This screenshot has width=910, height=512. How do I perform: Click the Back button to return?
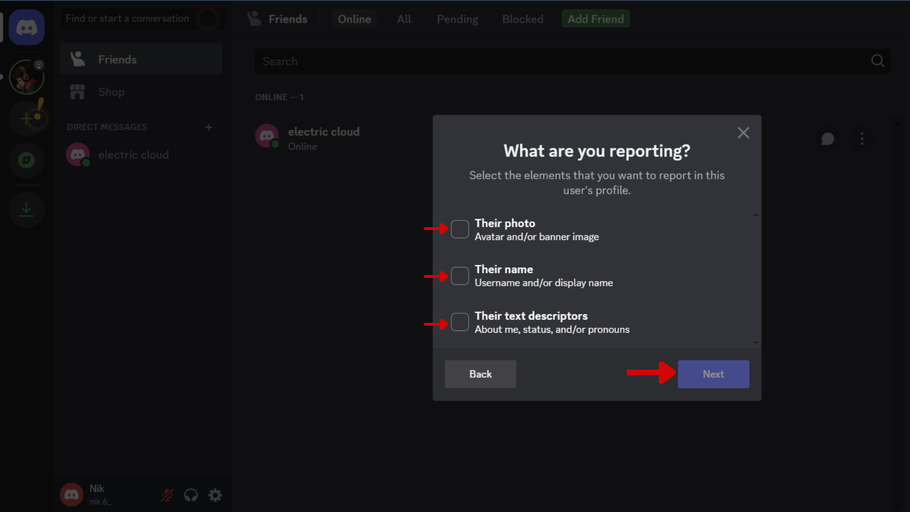[480, 374]
